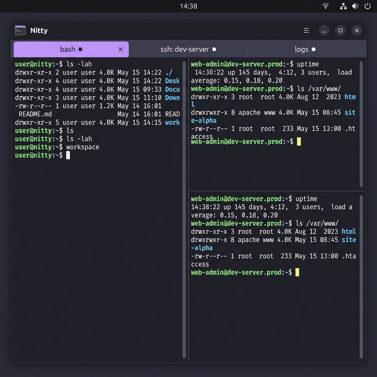377x377 pixels.
Task: Click the left bash pane scrollbar
Action: (184, 209)
